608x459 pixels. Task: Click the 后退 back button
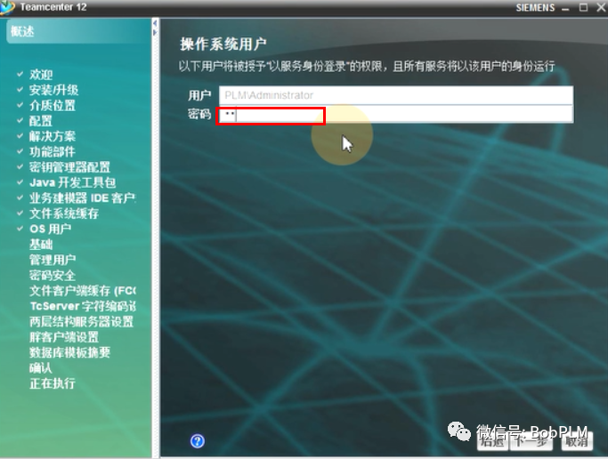(492, 441)
